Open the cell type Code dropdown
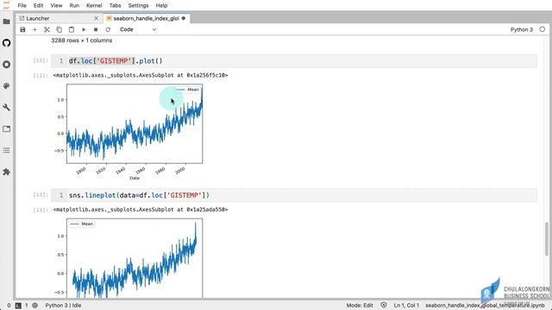 (138, 29)
